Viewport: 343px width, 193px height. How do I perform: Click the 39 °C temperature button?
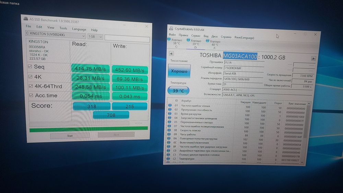pyautogui.click(x=178, y=91)
